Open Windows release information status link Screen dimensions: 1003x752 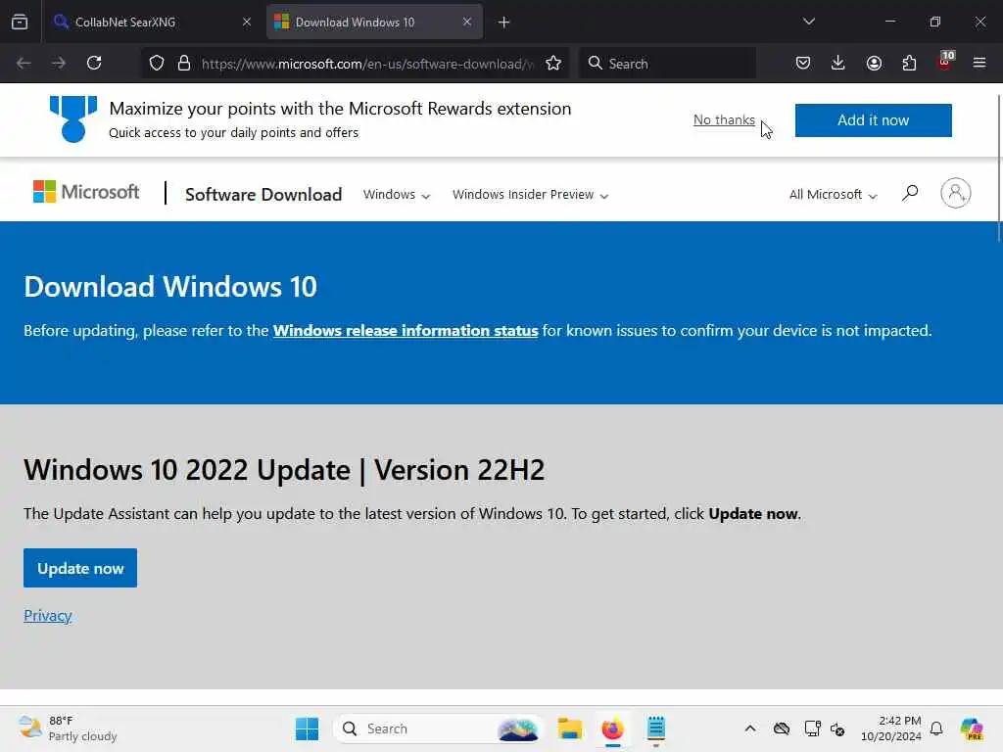coord(406,331)
